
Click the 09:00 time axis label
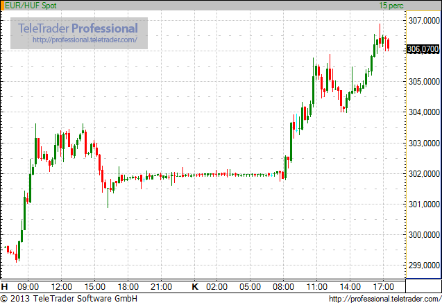pyautogui.click(x=28, y=287)
